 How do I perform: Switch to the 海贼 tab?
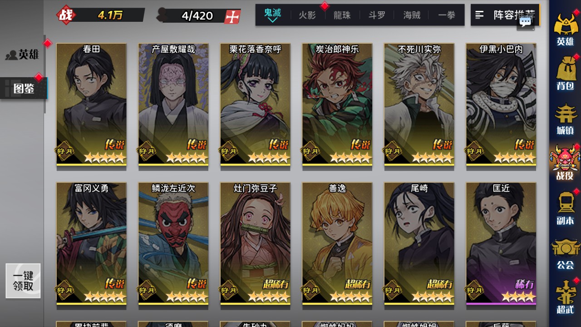point(412,15)
